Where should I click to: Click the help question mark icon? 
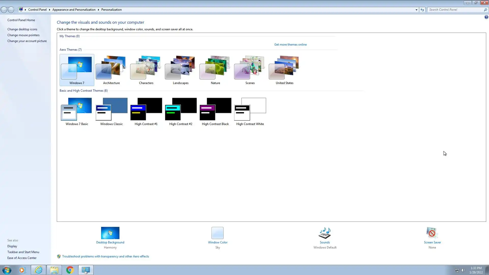486,17
